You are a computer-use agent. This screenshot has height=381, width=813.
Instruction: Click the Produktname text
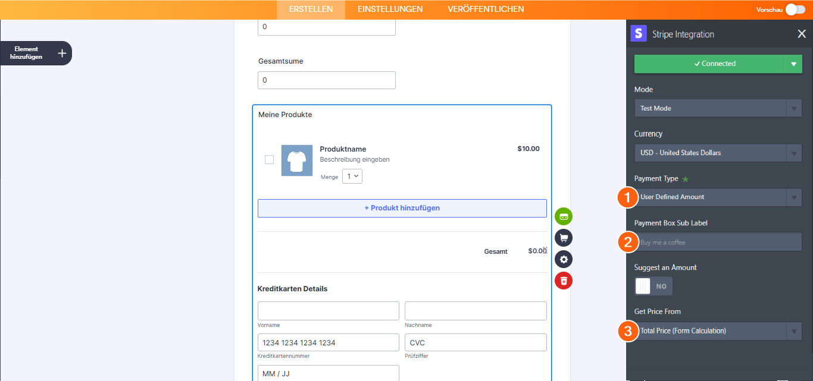[x=343, y=149]
